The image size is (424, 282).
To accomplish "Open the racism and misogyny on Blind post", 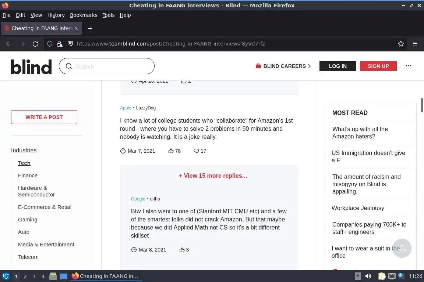I will (x=367, y=184).
